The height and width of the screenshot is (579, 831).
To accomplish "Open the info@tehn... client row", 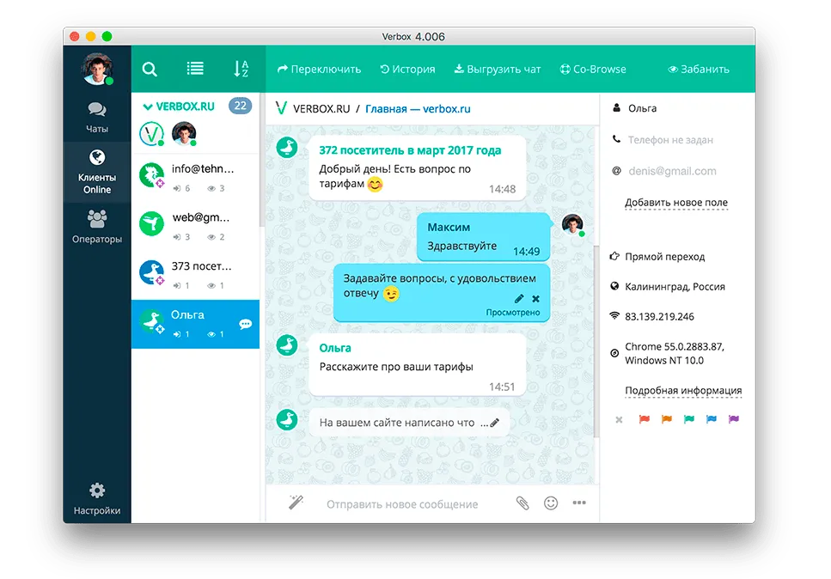I will coord(195,178).
